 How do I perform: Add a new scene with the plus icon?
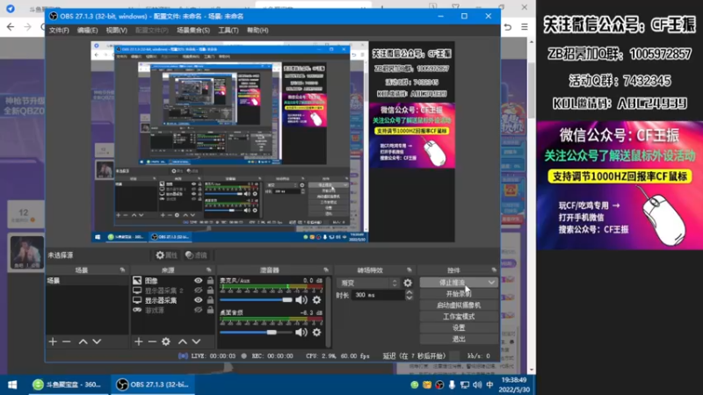(x=53, y=341)
